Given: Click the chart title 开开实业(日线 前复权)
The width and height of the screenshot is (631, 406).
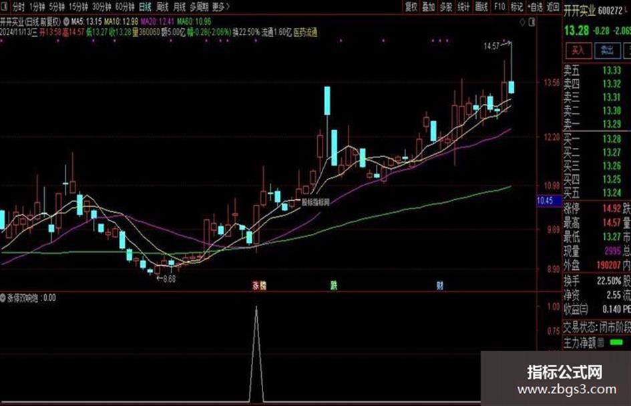Looking at the screenshot, I should [31, 21].
